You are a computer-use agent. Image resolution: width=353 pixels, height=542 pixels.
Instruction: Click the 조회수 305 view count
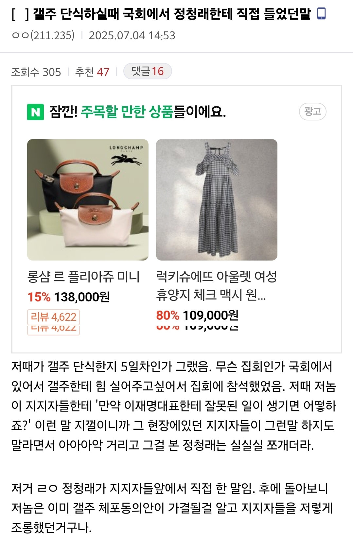(x=36, y=72)
